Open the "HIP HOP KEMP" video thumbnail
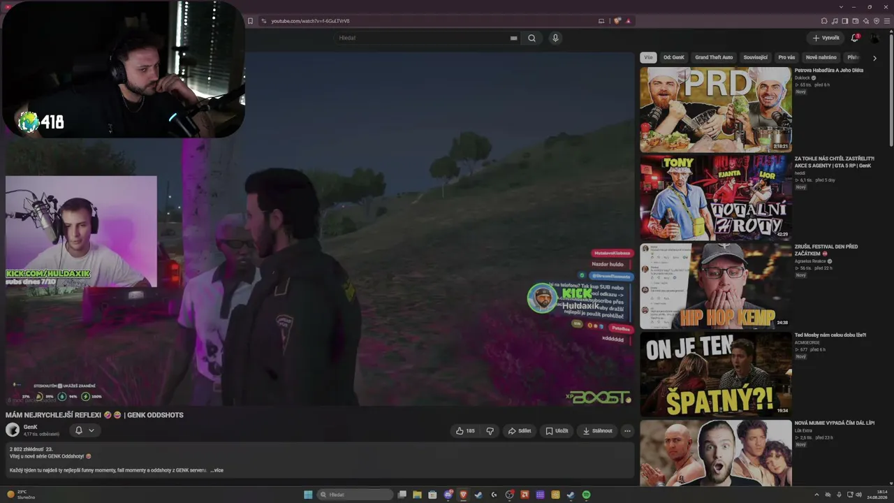The width and height of the screenshot is (894, 503). (716, 286)
